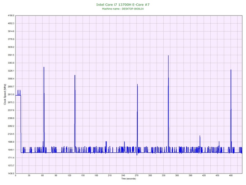Click the chart title "Intel Core i7 13700H E-Core #7"
The width and height of the screenshot is (246, 185).
123,4
